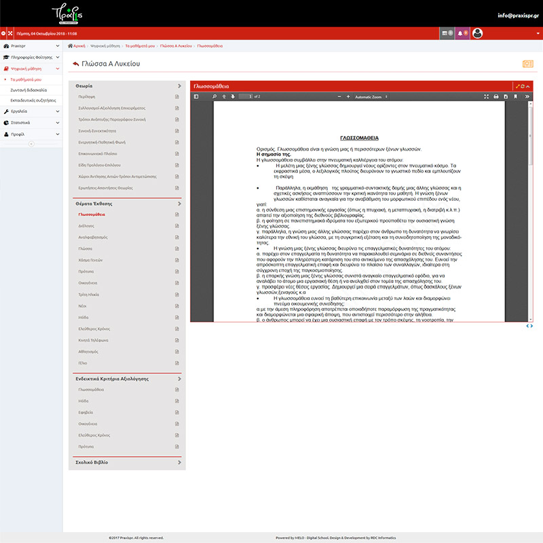Toggle the PDF viewer sidebar
The image size is (543, 543).
pos(196,97)
